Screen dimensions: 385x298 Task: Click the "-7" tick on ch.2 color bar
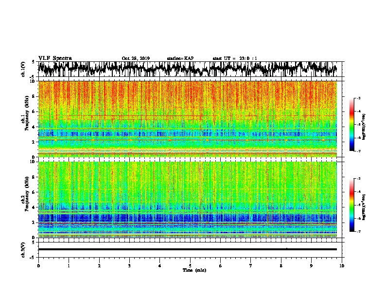pos(358,232)
